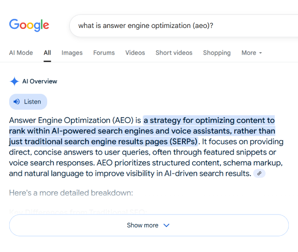Expand the overview with Show more
Image resolution: width=298 pixels, height=252 pixels.
149,225
